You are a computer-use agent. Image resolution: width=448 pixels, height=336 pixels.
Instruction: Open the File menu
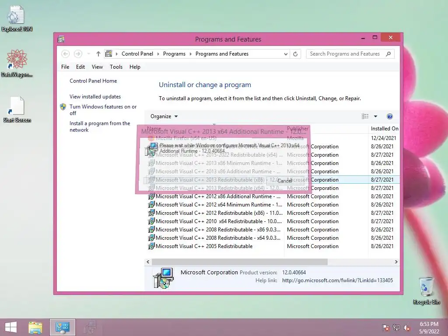pos(65,67)
